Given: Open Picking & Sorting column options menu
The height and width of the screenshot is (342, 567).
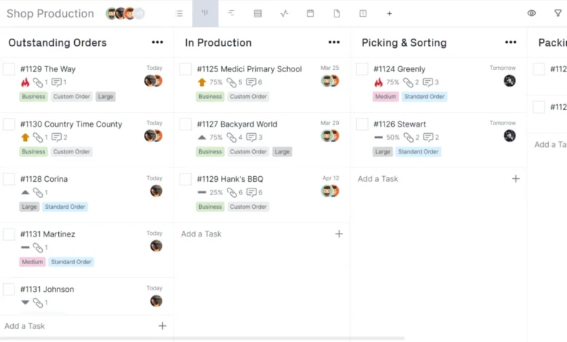Looking at the screenshot, I should coord(510,42).
